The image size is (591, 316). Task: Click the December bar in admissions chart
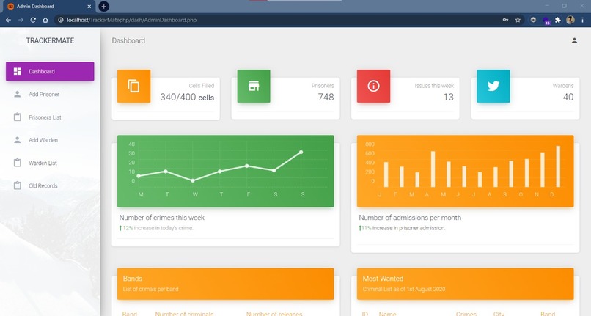(x=558, y=166)
